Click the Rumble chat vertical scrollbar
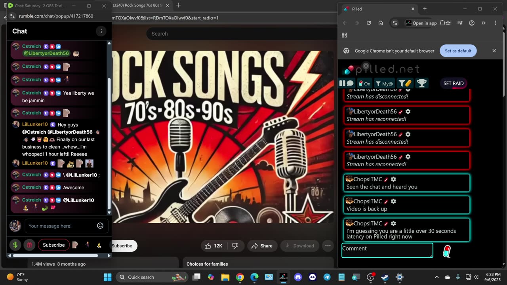 click(x=109, y=142)
